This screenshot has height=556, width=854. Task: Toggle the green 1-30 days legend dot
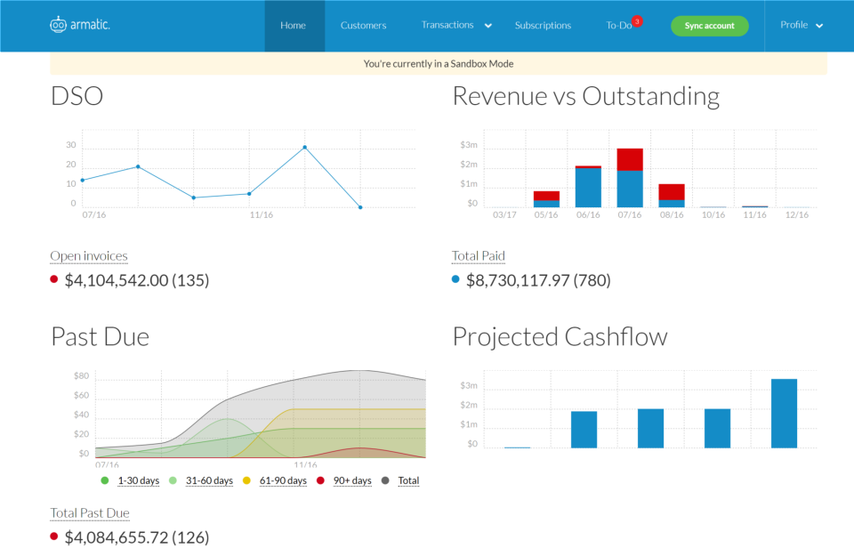(x=105, y=480)
